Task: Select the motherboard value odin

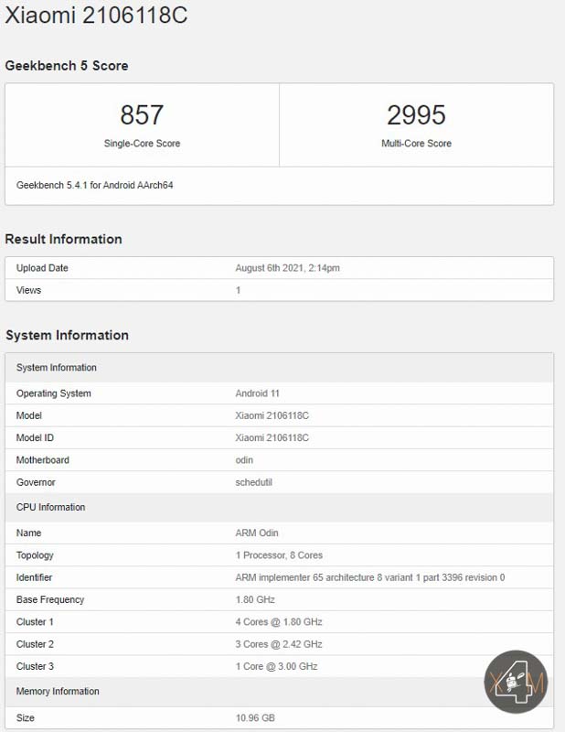Action: (x=244, y=460)
